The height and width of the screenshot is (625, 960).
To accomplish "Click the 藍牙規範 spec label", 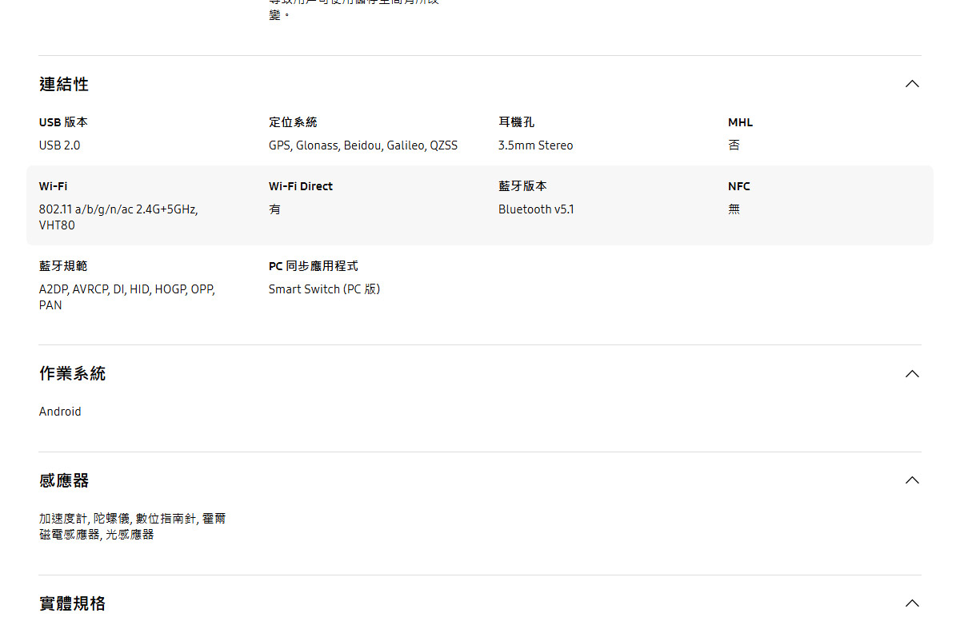I will point(63,266).
